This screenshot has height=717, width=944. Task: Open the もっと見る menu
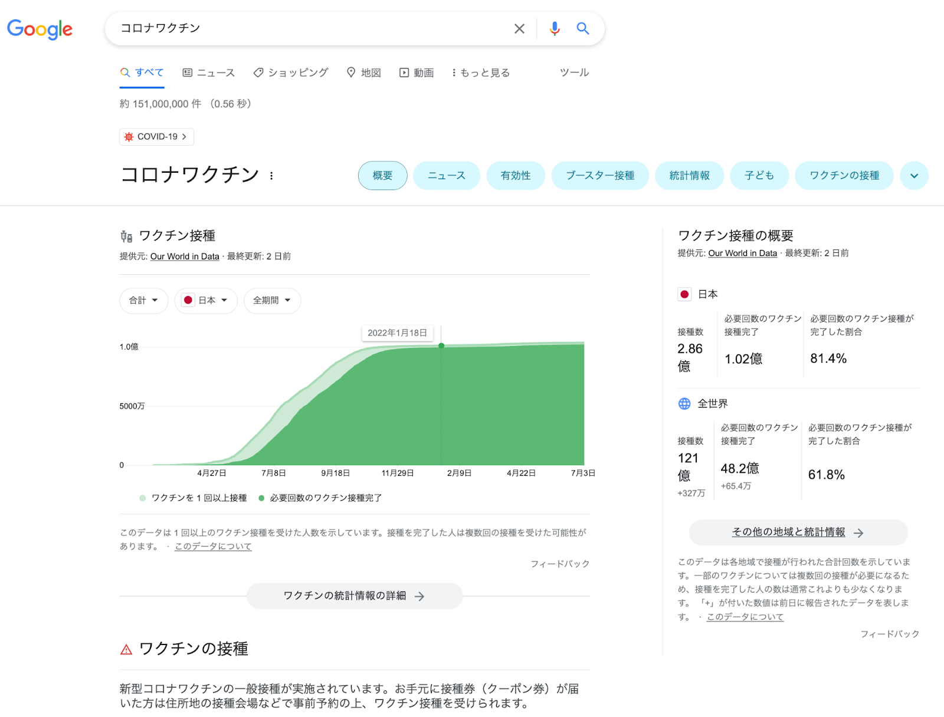[480, 73]
